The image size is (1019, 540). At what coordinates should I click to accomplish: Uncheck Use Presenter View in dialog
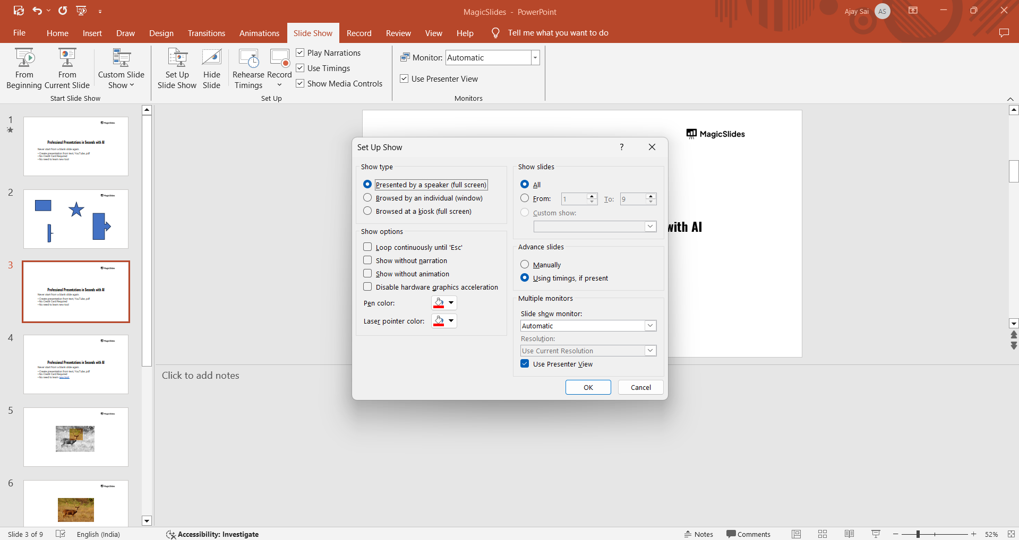525,364
